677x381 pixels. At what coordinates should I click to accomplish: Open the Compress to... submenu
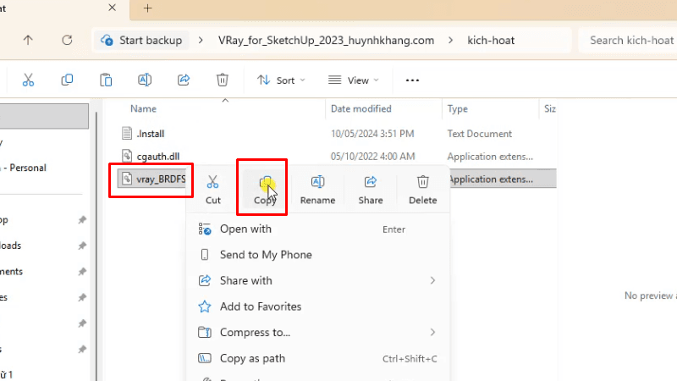point(318,332)
